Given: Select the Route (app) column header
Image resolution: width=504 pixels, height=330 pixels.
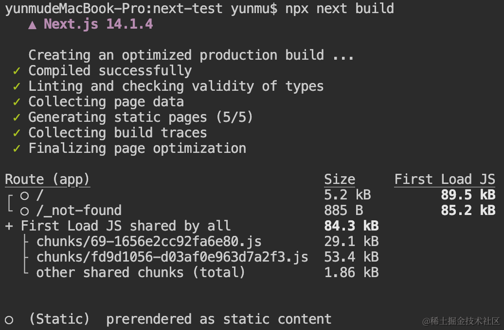Looking at the screenshot, I should (x=47, y=180).
